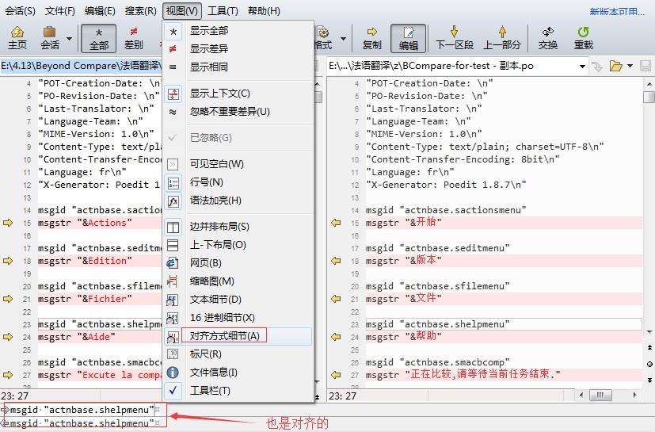Expand right file path dropdown

(582, 67)
